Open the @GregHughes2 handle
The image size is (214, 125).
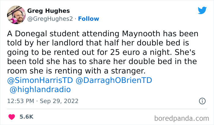point(50,19)
